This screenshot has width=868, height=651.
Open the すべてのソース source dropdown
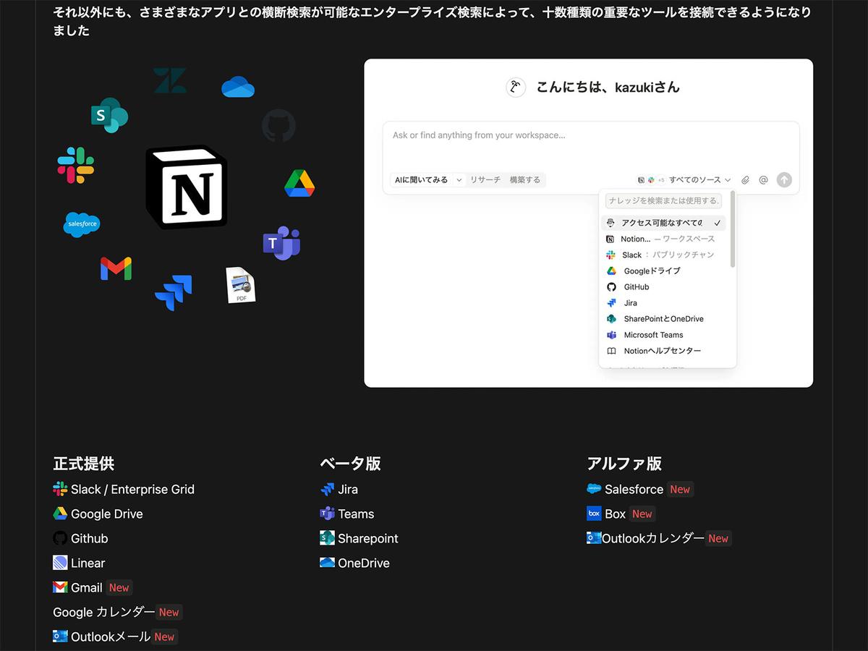tap(684, 180)
